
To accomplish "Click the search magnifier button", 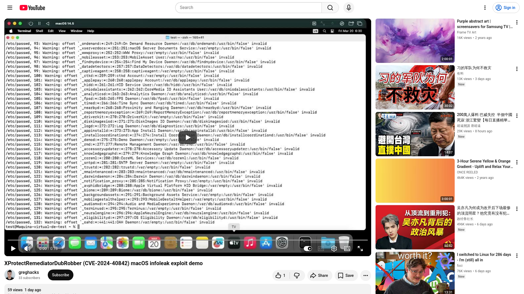I will pos(330,8).
